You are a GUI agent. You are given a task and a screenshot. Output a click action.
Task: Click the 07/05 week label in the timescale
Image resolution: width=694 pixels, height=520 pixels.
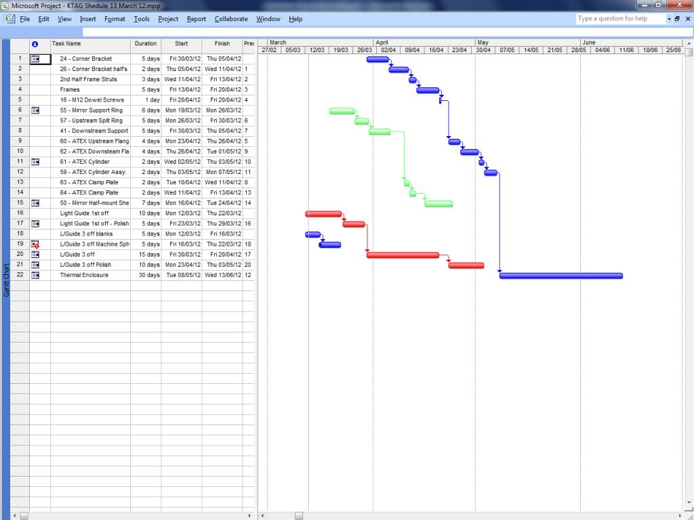point(507,50)
